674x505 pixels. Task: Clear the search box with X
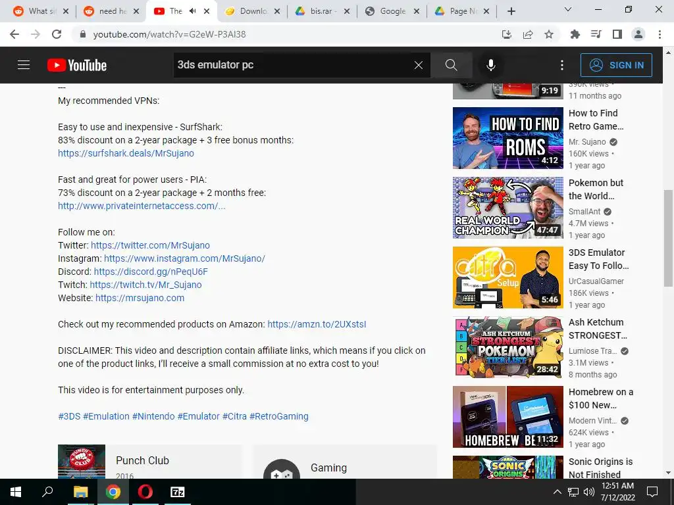[418, 65]
